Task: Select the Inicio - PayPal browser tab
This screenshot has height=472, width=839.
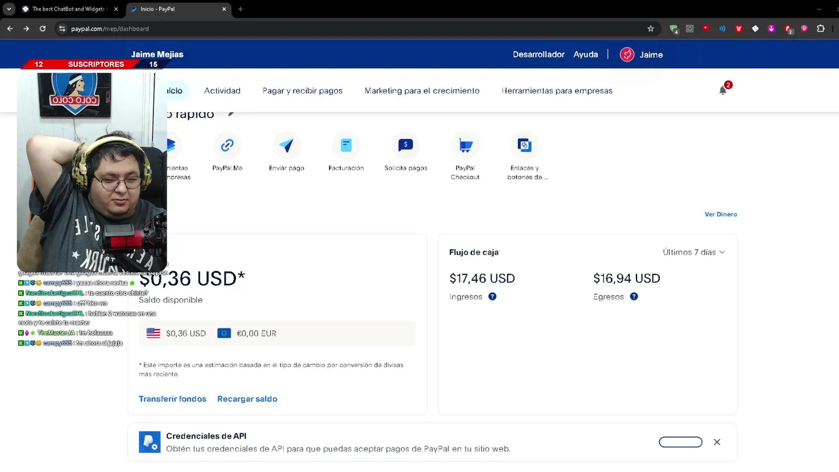Action: pyautogui.click(x=178, y=9)
